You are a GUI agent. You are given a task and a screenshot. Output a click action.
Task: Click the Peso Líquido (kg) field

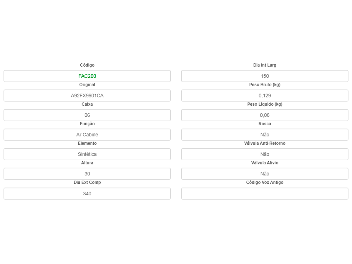tap(265, 115)
